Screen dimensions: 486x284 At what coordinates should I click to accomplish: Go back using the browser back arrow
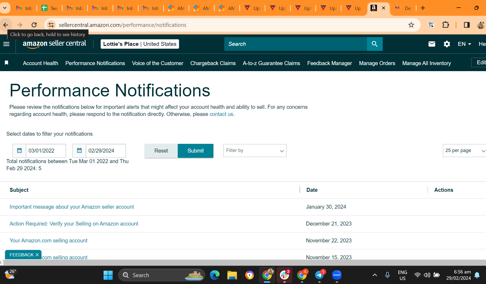6,25
